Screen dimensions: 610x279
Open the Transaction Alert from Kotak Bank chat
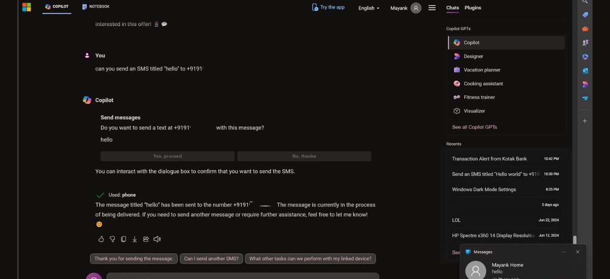489,159
